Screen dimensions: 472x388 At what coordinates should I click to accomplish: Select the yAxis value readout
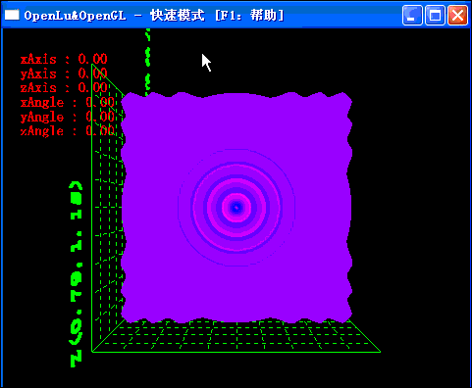point(64,73)
